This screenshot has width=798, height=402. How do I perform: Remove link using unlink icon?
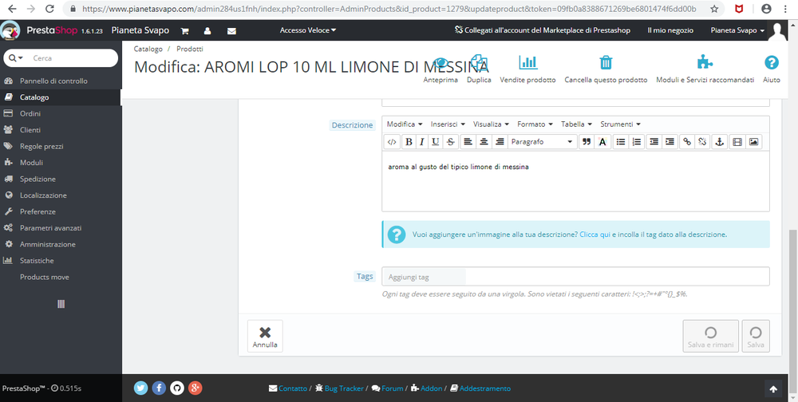click(702, 142)
